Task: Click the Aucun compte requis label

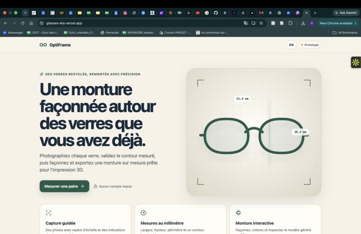Action: 113,187
